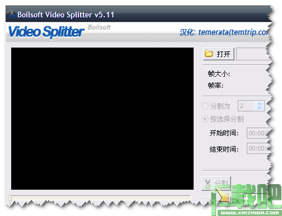Click the Video Splitter logo
The image size is (282, 216).
coord(46,32)
